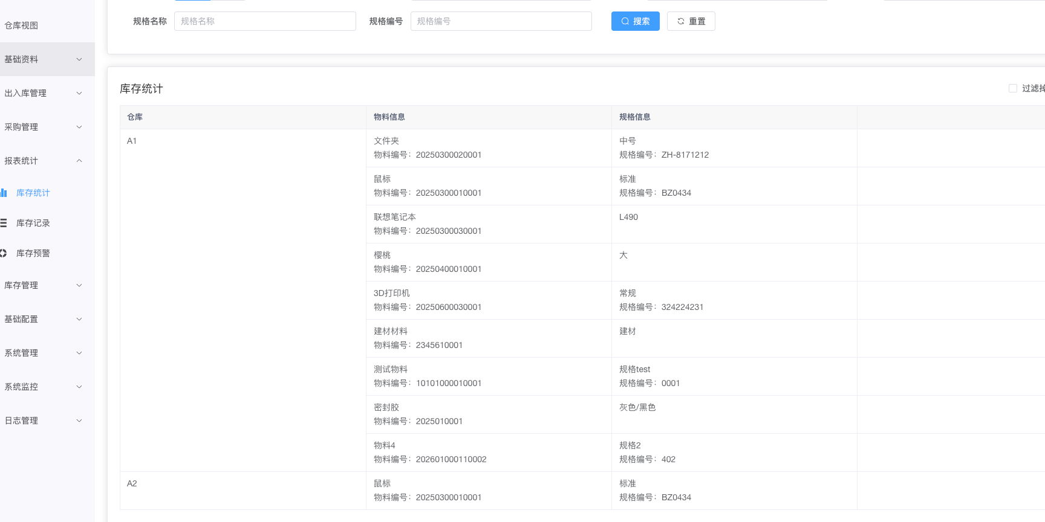Expand the 日志管理 chevron
The height and width of the screenshot is (522, 1045).
coord(79,420)
